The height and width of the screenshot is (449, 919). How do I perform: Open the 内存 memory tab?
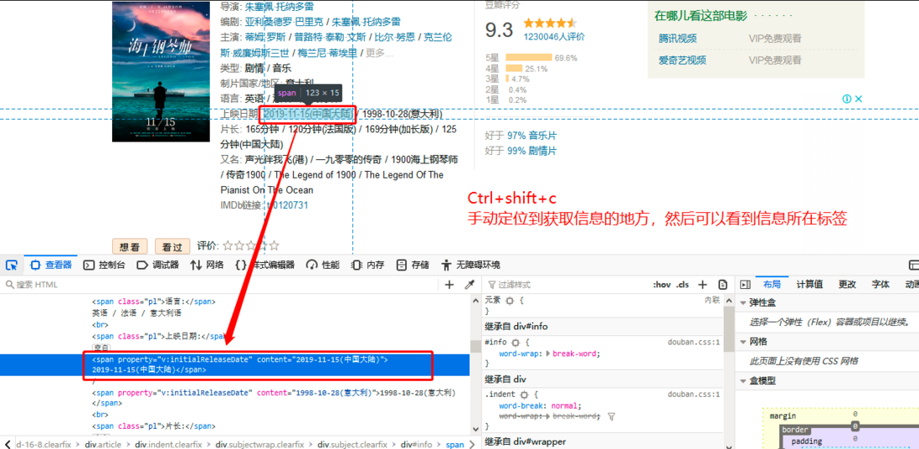coord(367,266)
